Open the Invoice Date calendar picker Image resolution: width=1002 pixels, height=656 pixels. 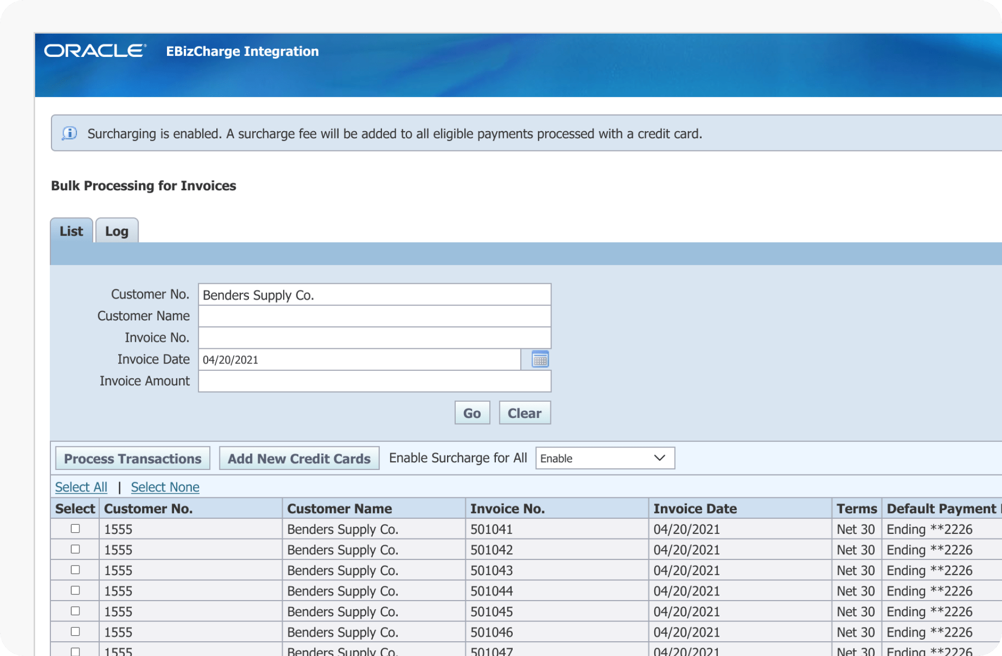[540, 359]
